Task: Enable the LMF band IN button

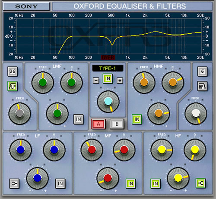Action: coord(79,119)
